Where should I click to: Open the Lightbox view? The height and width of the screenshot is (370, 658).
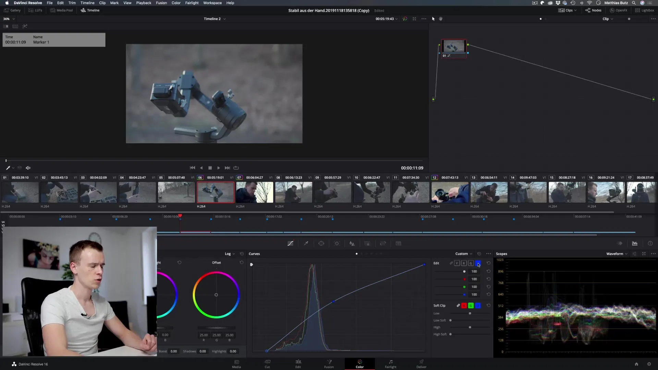click(644, 10)
